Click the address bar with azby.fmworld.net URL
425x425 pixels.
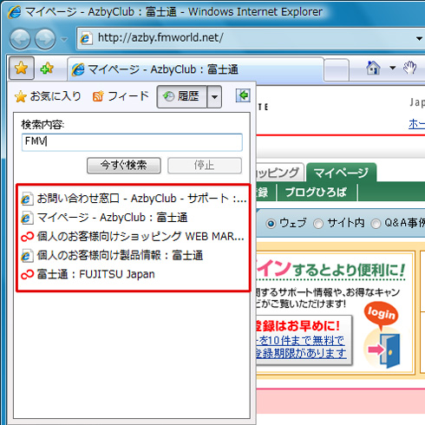coord(245,38)
